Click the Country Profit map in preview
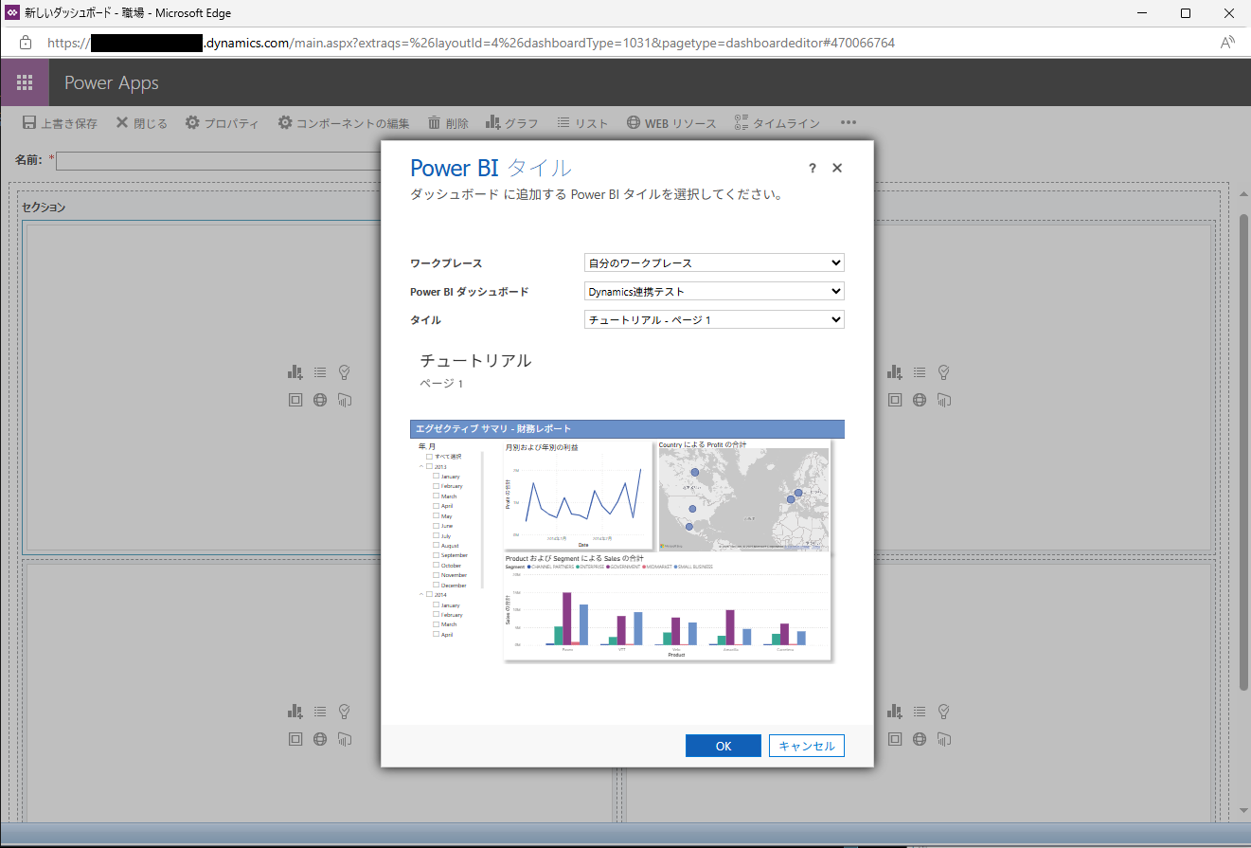 point(743,495)
